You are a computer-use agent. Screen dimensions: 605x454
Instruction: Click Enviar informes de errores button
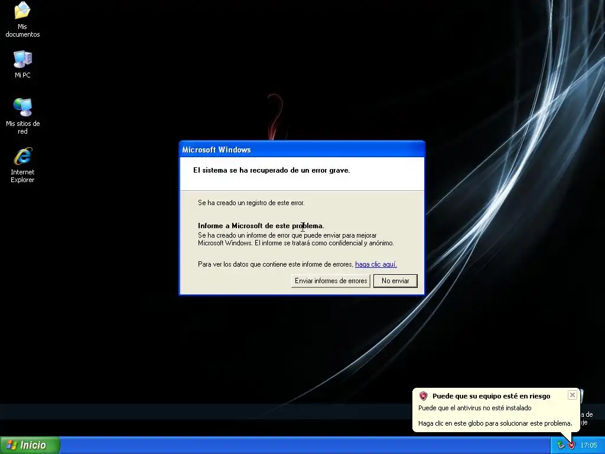coord(331,281)
